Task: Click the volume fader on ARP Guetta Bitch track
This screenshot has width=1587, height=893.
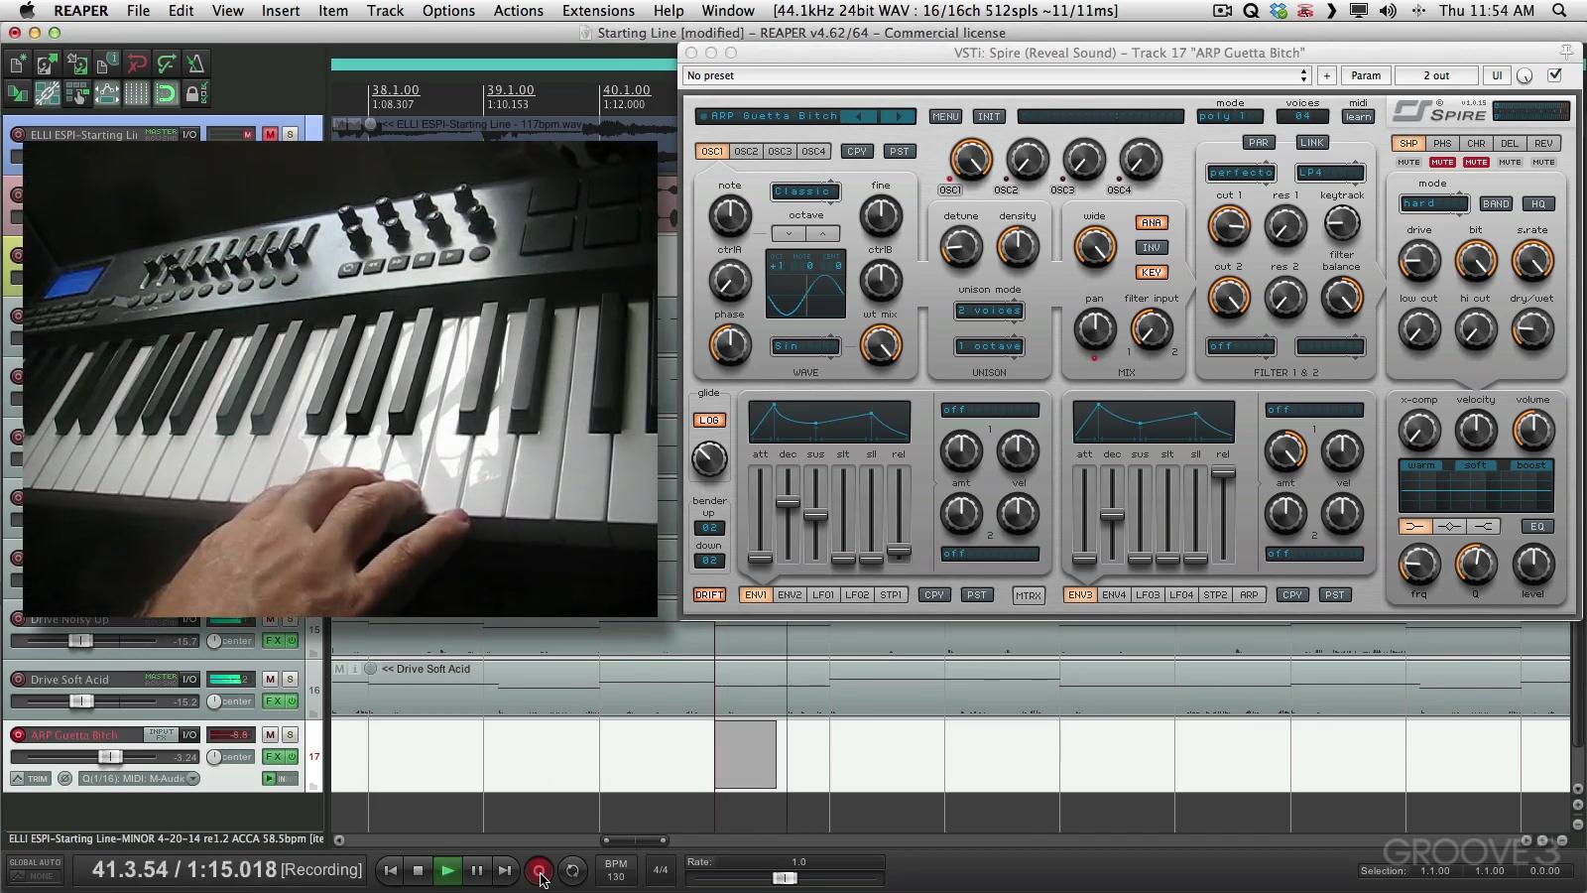Action: tap(111, 757)
